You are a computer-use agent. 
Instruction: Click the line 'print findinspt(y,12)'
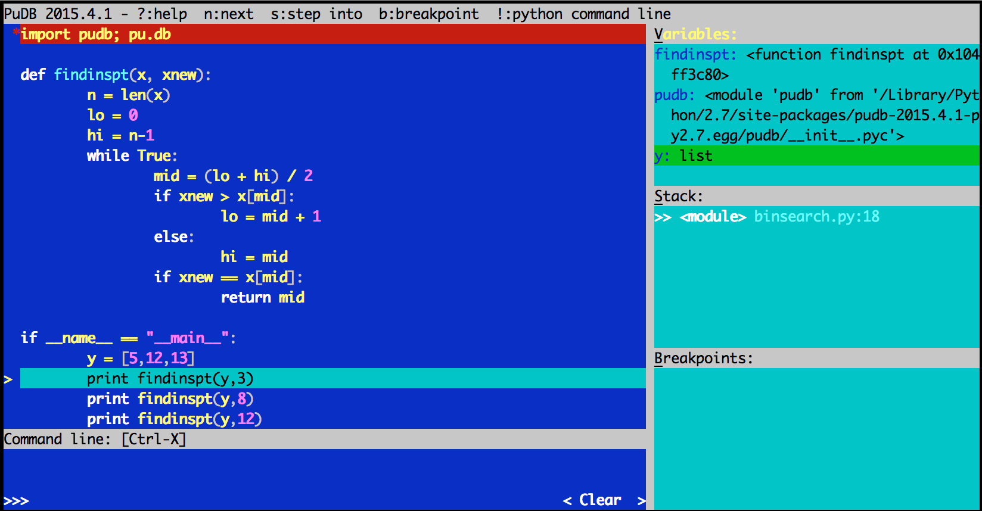click(175, 419)
